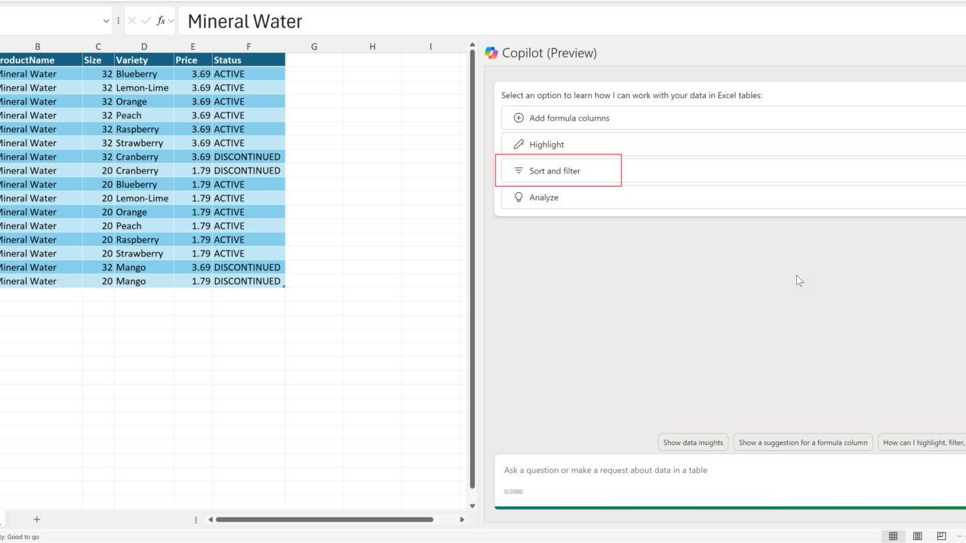Switch to Page Layout view
Image resolution: width=966 pixels, height=543 pixels.
pos(917,536)
